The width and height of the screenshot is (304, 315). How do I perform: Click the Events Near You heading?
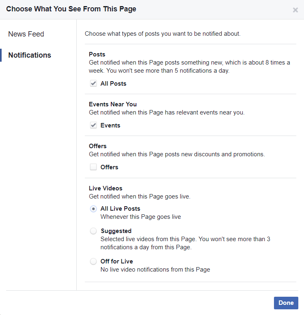tap(113, 104)
